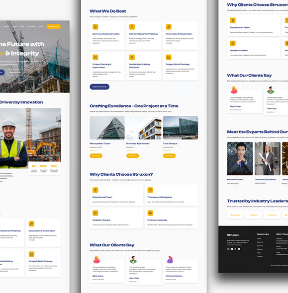Image resolution: width=288 pixels, height=293 pixels.
Task: Click the Design & Build Package icon, middle page
Action: (x=169, y=57)
